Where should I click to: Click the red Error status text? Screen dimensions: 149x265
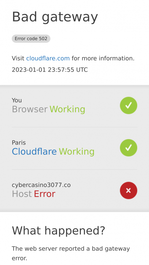pos(45,194)
